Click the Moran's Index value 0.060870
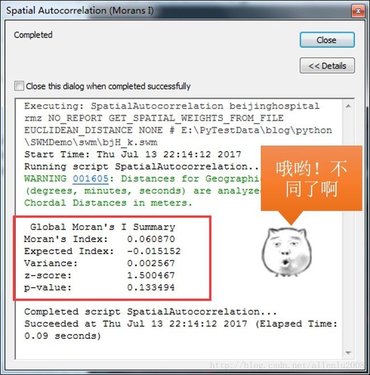This screenshot has height=375, width=370. (151, 239)
